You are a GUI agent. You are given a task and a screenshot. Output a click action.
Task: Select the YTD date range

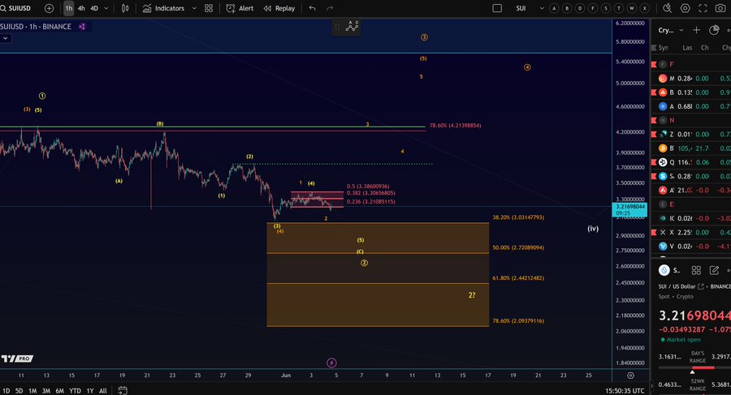click(75, 391)
